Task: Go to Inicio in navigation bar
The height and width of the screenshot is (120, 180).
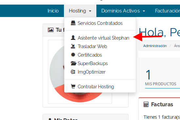Action: pos(53,11)
